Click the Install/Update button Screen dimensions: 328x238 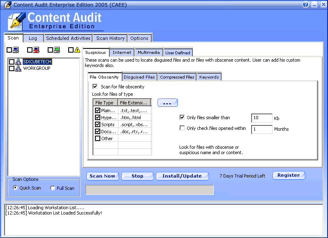(x=182, y=176)
